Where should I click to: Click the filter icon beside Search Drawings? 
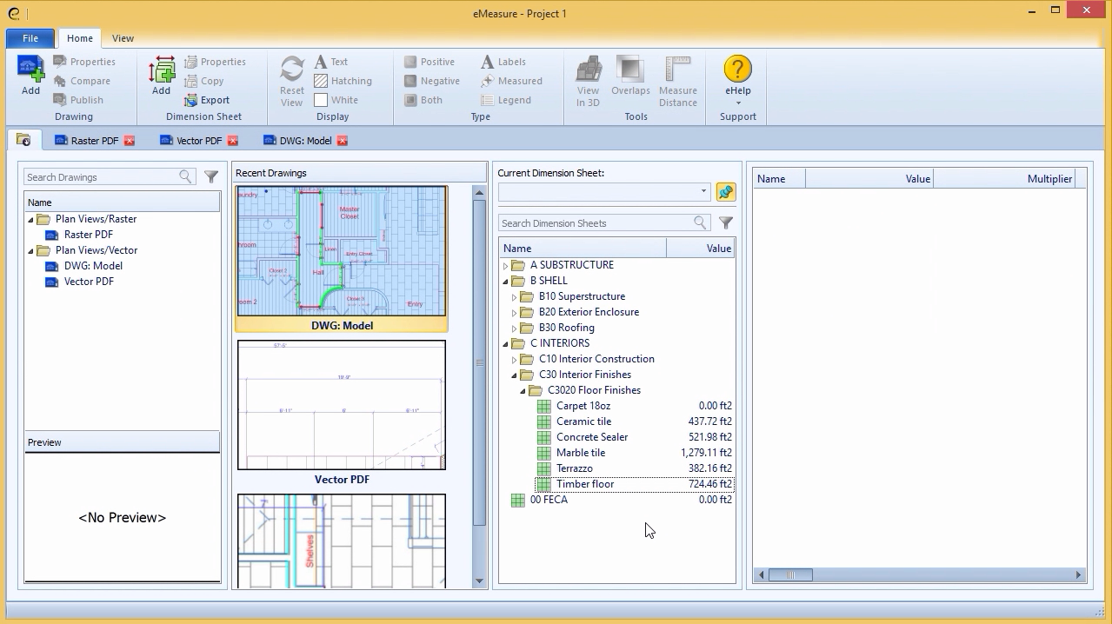pyautogui.click(x=211, y=176)
